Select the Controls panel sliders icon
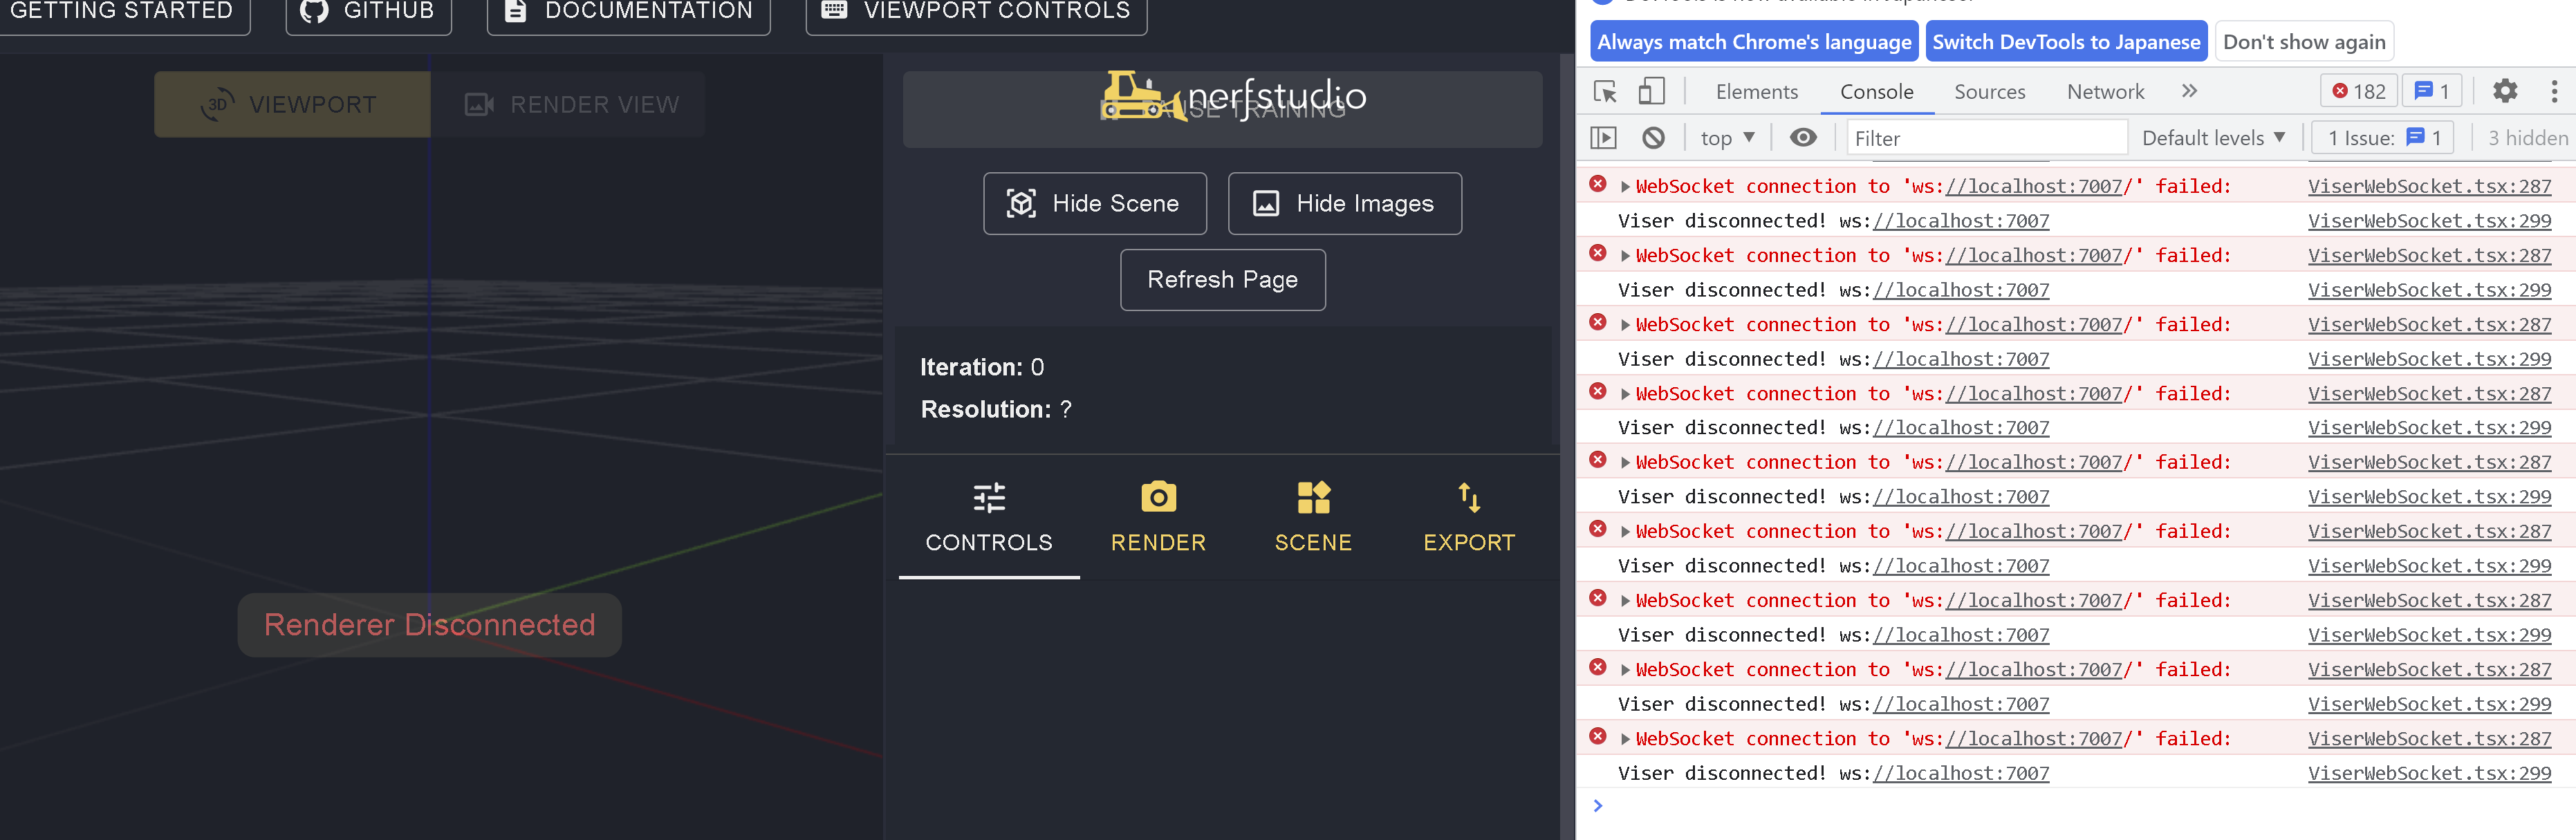Viewport: 2576px width, 840px height. click(989, 497)
